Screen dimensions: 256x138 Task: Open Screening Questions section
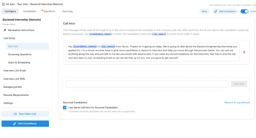pyautogui.click(x=19, y=54)
